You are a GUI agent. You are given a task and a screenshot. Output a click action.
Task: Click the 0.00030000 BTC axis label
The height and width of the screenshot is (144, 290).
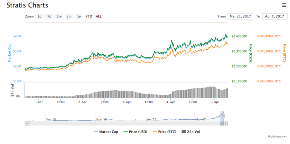click(269, 51)
